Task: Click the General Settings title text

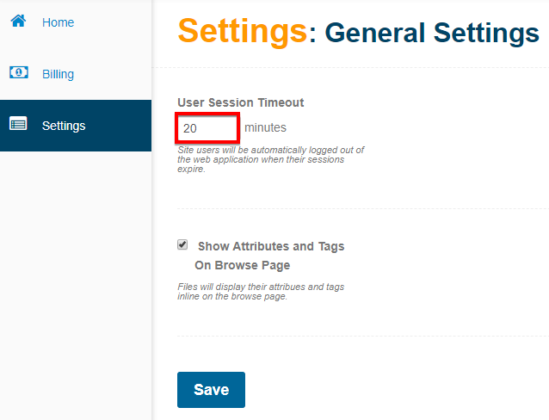Action: point(432,34)
